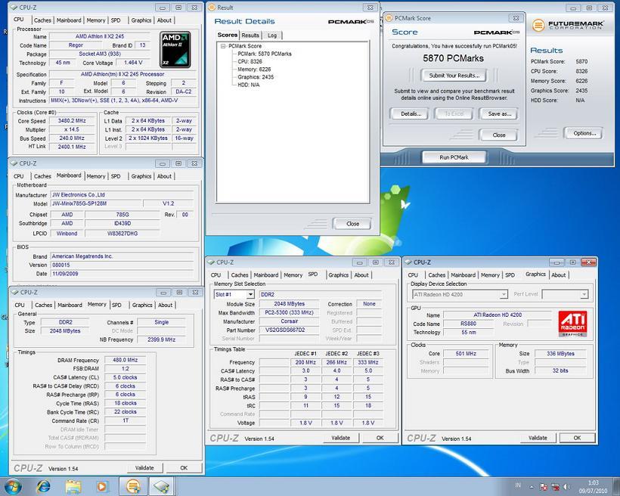The height and width of the screenshot is (496, 620).
Task: Click the DRAM Frequency value 480.0 MHz
Action: coord(125,360)
